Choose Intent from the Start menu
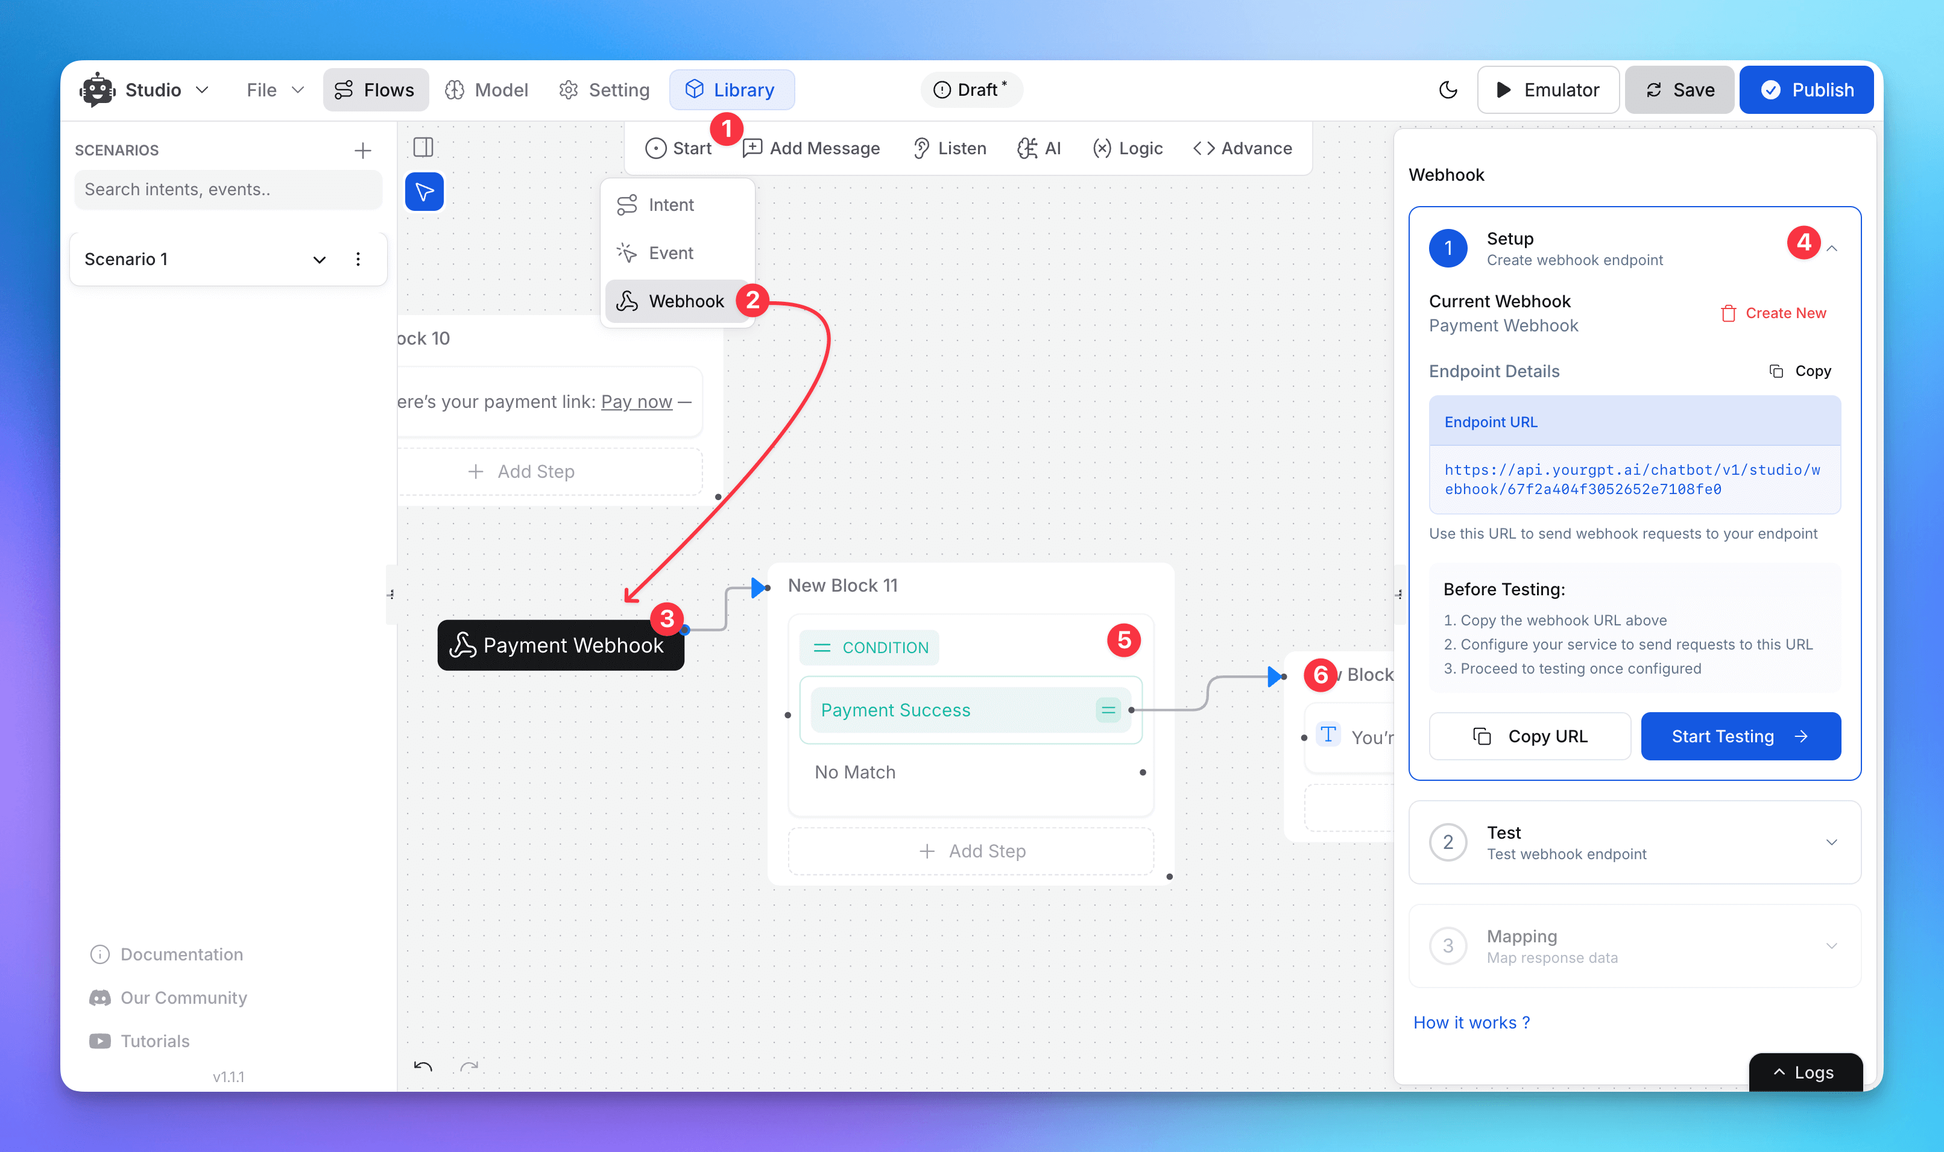Viewport: 1944px width, 1152px height. [x=677, y=205]
